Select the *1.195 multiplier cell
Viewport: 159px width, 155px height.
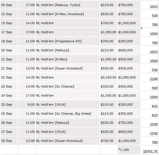[x=129, y=150]
